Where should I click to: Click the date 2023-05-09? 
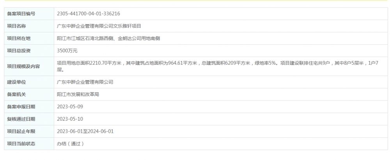[70, 107]
